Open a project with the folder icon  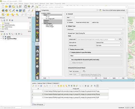(7, 7)
